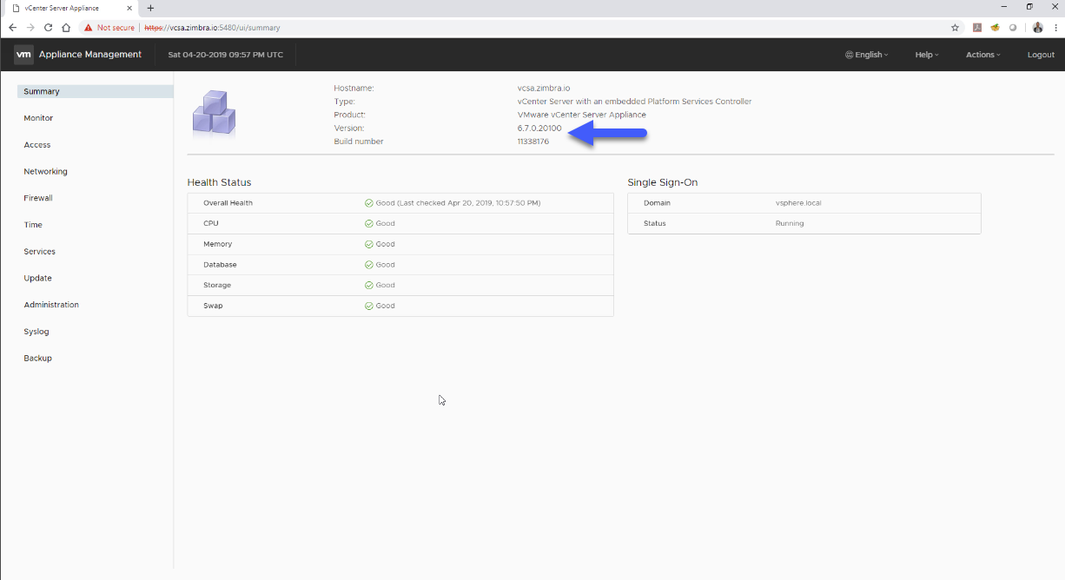Click version value 6.7.0.20100

click(x=539, y=129)
